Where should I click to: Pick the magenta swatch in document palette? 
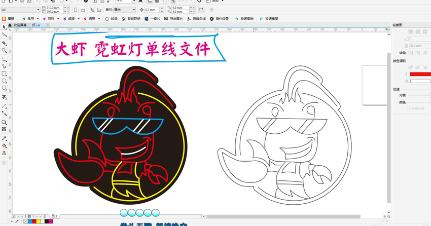coord(51,221)
